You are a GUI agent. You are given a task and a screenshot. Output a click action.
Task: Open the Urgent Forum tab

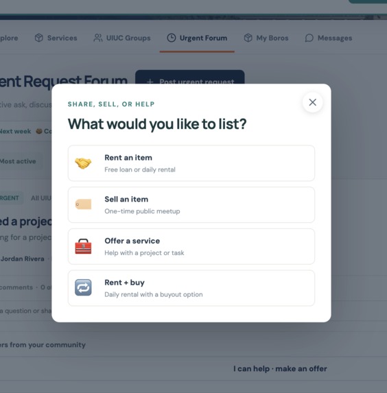(197, 38)
